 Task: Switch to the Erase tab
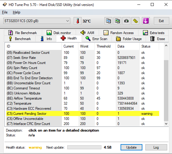157,39
